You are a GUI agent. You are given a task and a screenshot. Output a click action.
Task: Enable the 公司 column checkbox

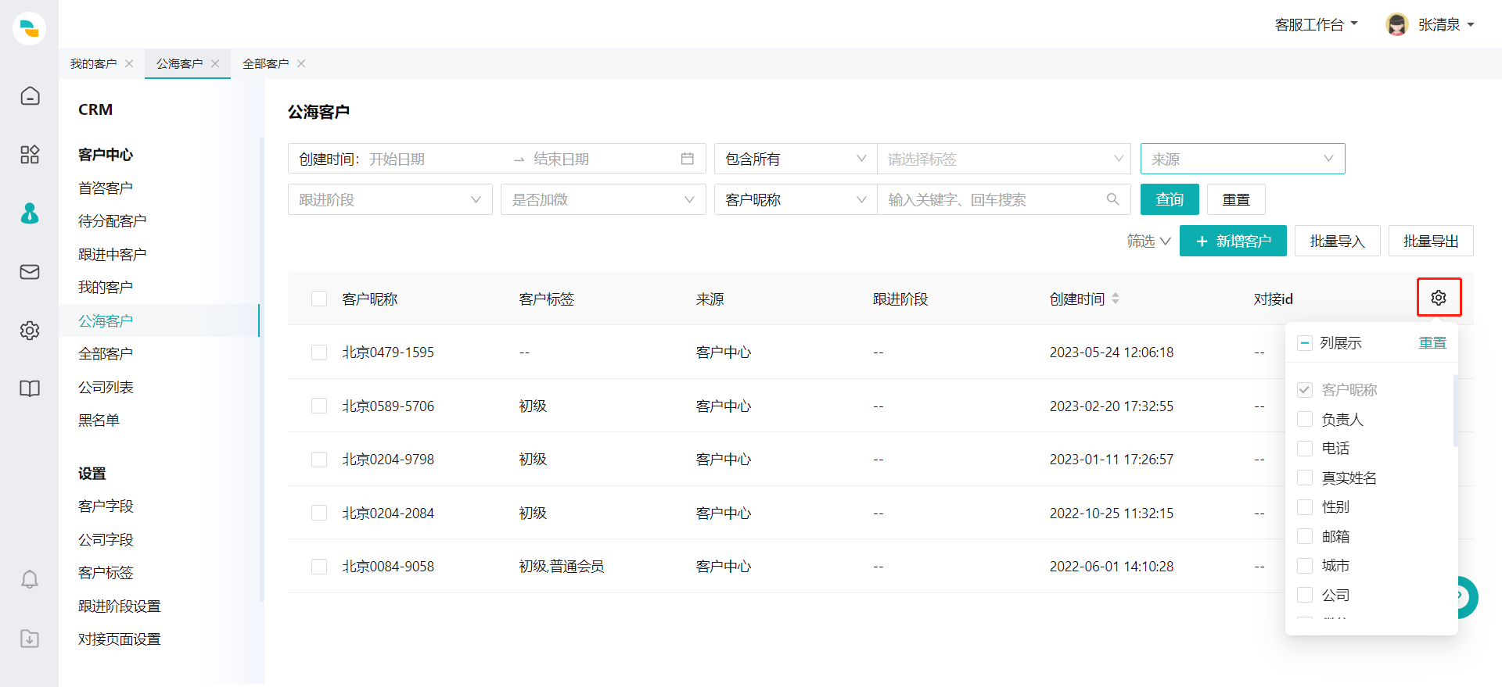coord(1305,595)
